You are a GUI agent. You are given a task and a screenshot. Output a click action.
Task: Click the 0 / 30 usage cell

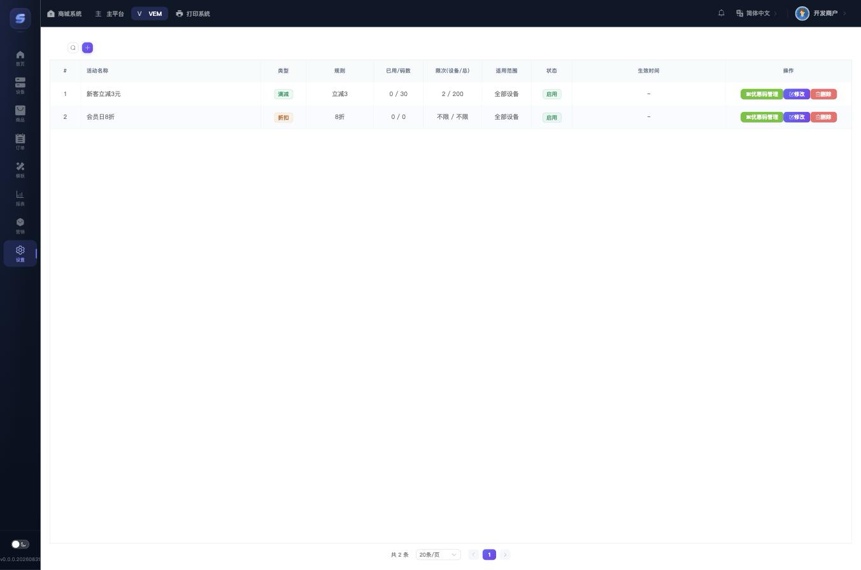point(399,94)
